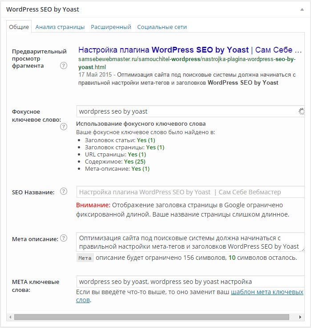Click the Фокусное ключевое слово label
This screenshot has height=328, width=311.
pos(36,116)
